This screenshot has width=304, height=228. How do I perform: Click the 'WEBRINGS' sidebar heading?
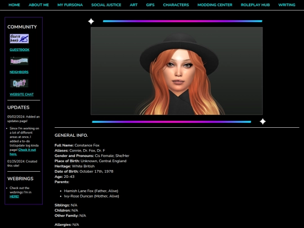[20, 179]
